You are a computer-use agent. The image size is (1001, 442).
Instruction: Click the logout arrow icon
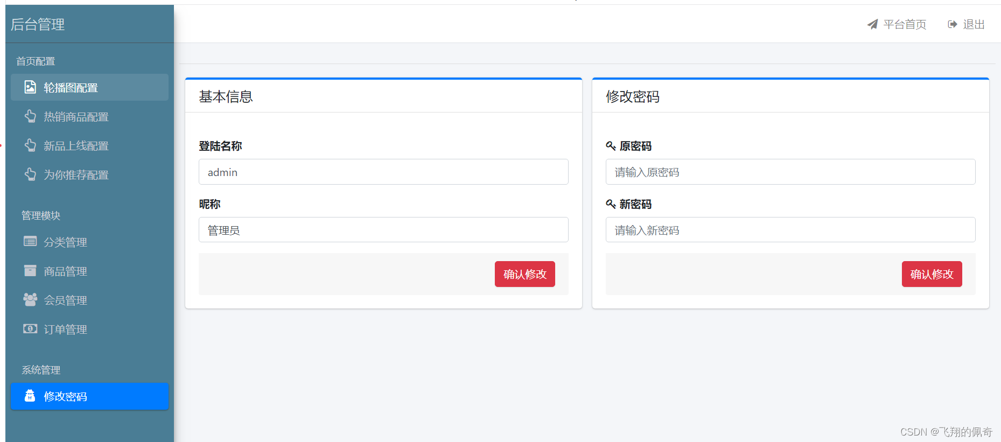tap(953, 25)
